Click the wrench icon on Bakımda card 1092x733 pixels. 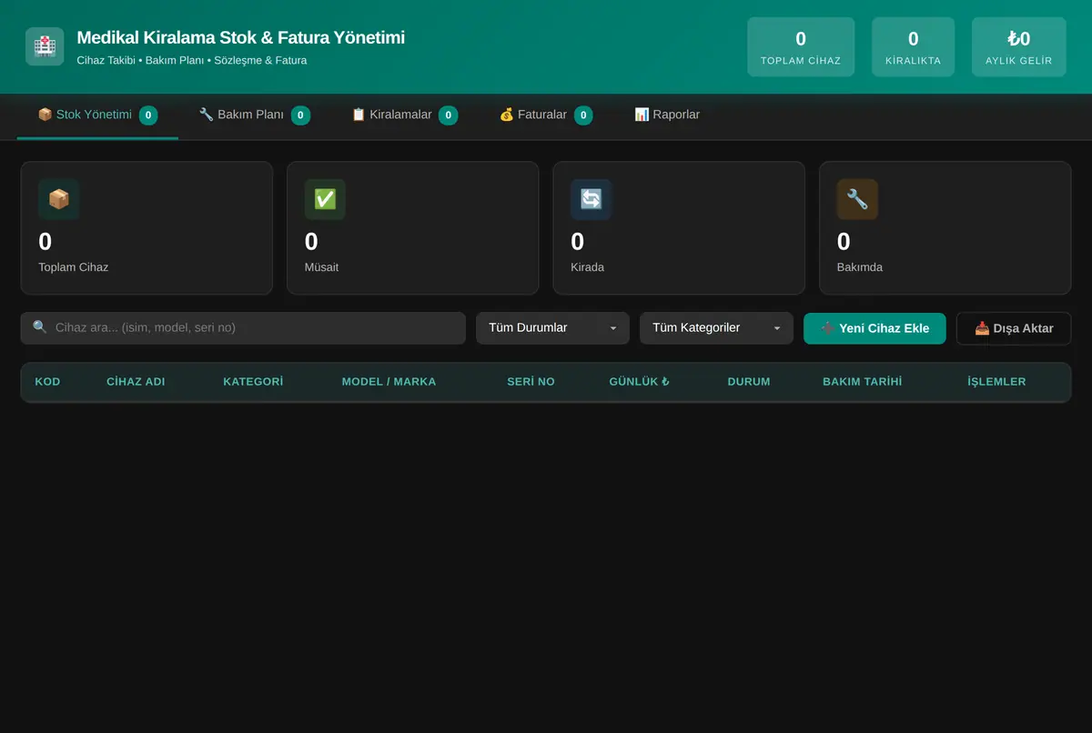tap(857, 199)
